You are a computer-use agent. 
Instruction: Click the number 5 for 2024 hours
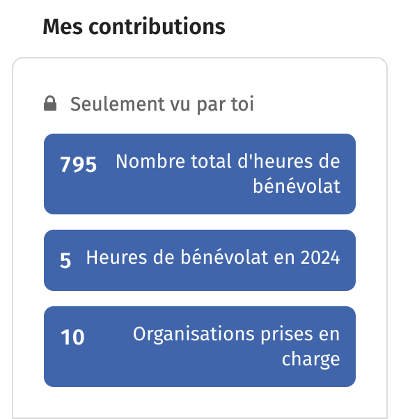click(65, 260)
